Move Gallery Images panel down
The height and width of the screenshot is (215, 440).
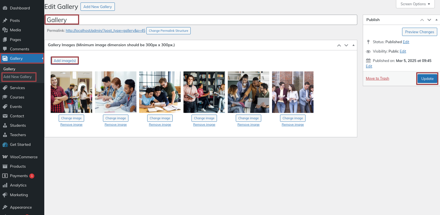(x=346, y=45)
